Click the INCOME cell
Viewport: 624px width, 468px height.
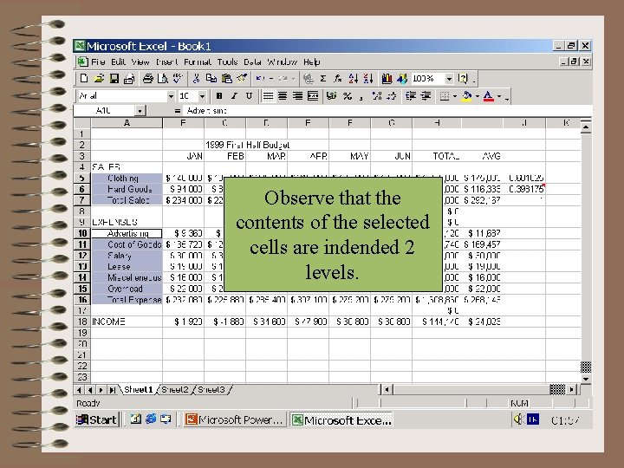(x=127, y=322)
